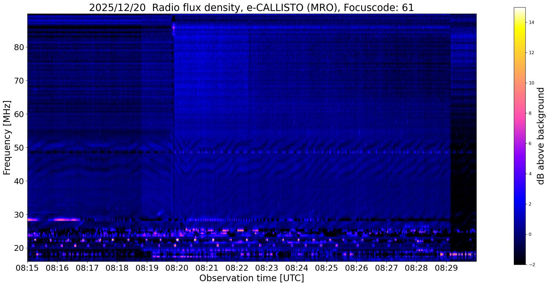Click the 08:17 time tick label
549x286 pixels.
[x=87, y=268]
